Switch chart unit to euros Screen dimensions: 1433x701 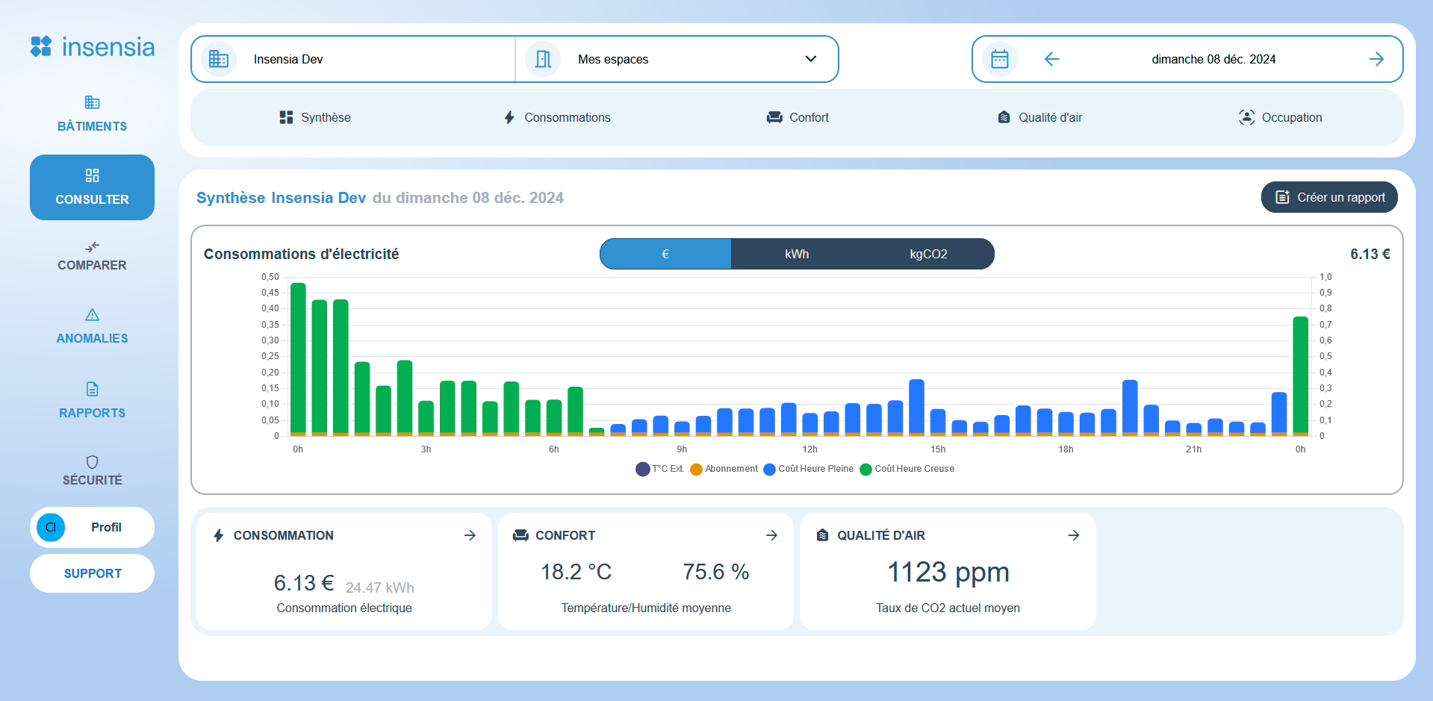[x=665, y=254]
